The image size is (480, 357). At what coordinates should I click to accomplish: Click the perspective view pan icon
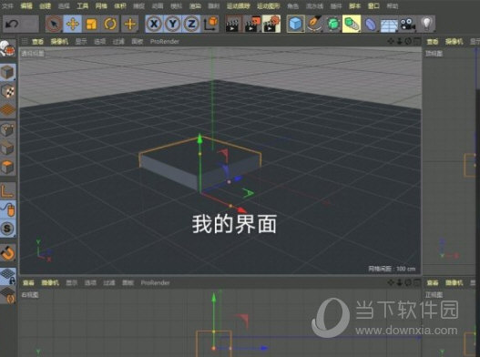pos(391,41)
